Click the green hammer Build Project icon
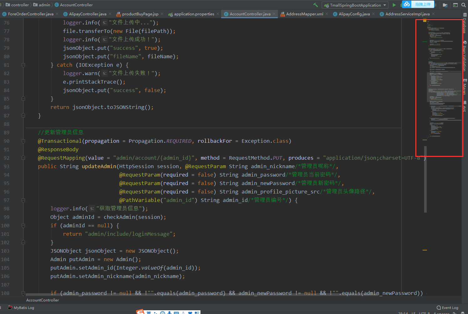 tap(315, 5)
